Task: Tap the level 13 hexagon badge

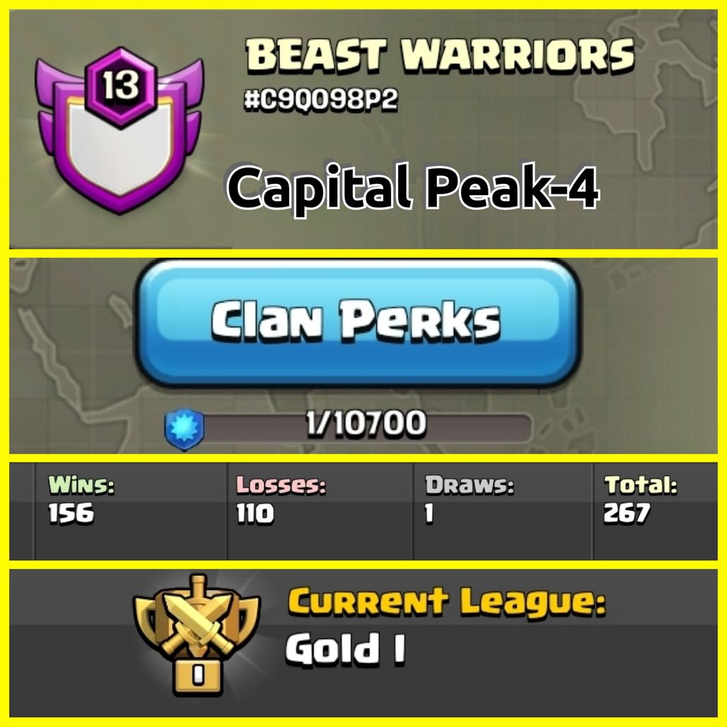Action: point(120,87)
